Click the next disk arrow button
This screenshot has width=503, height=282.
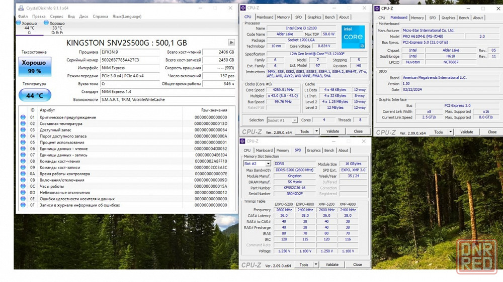[x=231, y=42]
